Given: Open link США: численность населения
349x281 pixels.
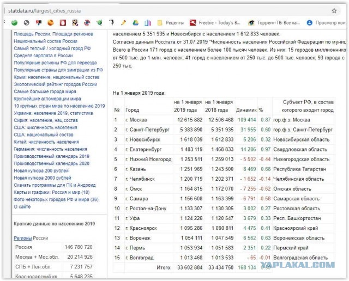Looking at the screenshot, I should (x=45, y=127).
